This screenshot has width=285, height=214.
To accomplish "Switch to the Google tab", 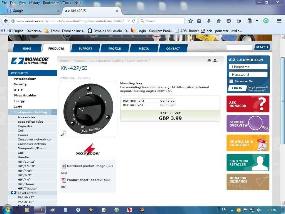I will click(33, 11).
